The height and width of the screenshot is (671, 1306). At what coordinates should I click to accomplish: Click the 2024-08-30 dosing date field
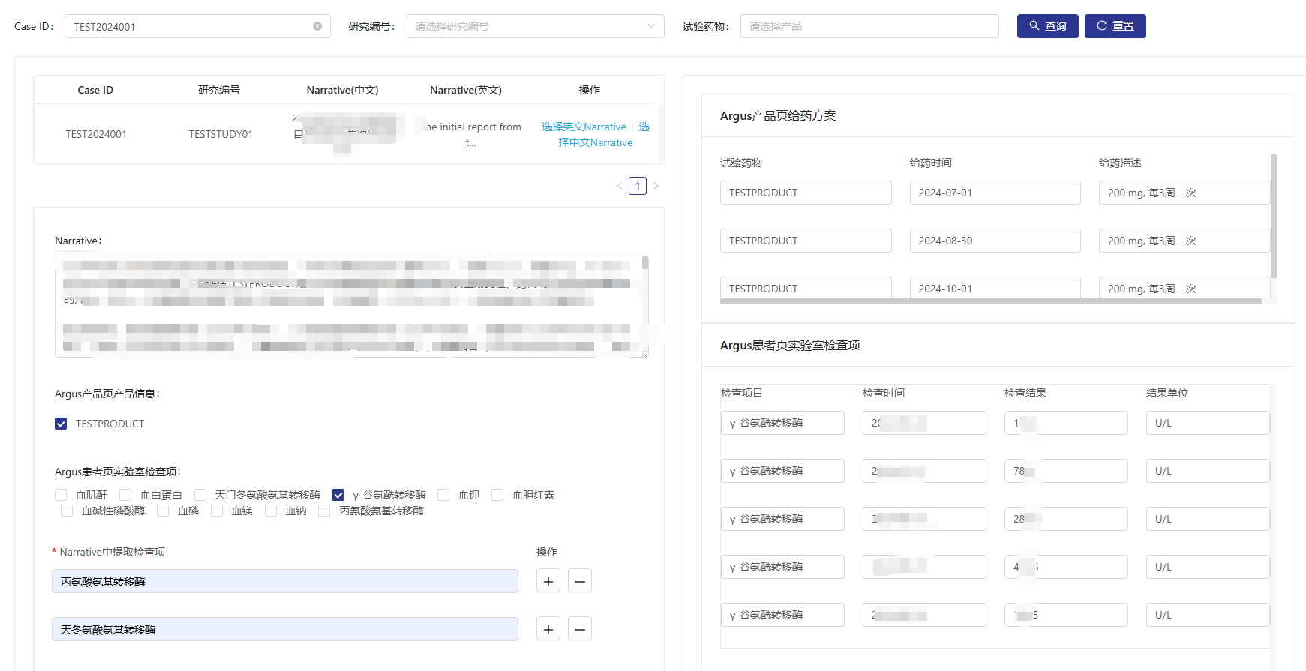(x=995, y=241)
